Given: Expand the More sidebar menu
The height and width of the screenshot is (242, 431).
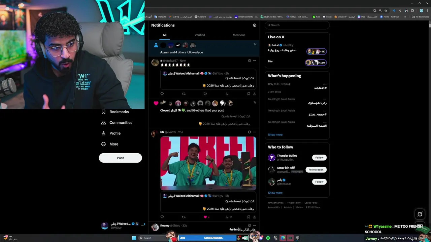Looking at the screenshot, I should coord(110,144).
